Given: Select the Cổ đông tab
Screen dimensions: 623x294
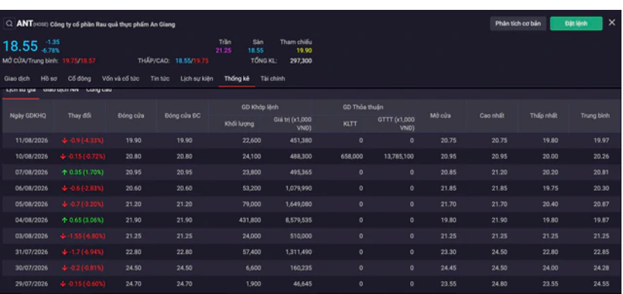Looking at the screenshot, I should pyautogui.click(x=79, y=79).
